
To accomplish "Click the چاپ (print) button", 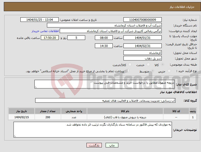I will [x=112, y=145].
